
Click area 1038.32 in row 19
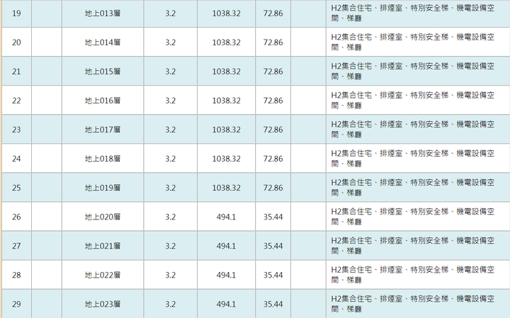[x=227, y=13]
